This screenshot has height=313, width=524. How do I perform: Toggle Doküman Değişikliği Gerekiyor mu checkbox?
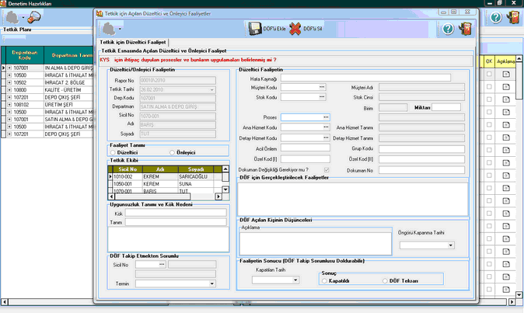coord(327,170)
